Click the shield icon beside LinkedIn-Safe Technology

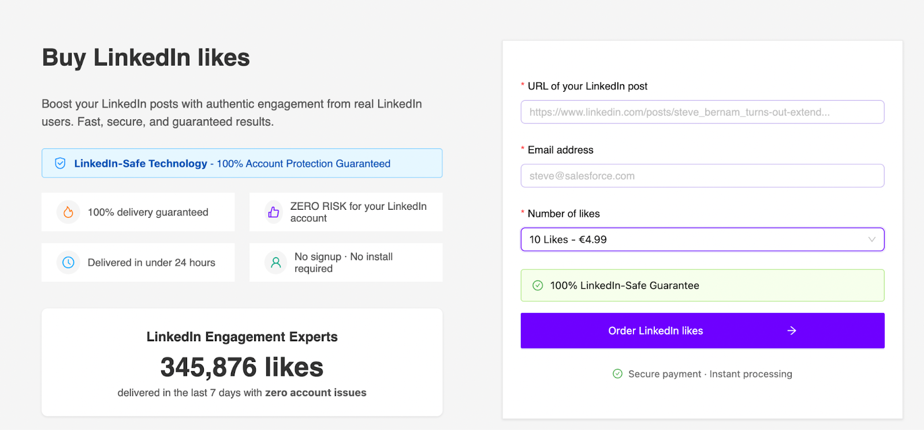point(60,164)
